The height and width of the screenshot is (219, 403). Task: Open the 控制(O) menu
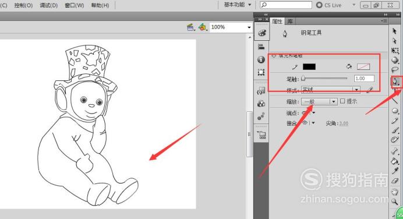click(23, 5)
